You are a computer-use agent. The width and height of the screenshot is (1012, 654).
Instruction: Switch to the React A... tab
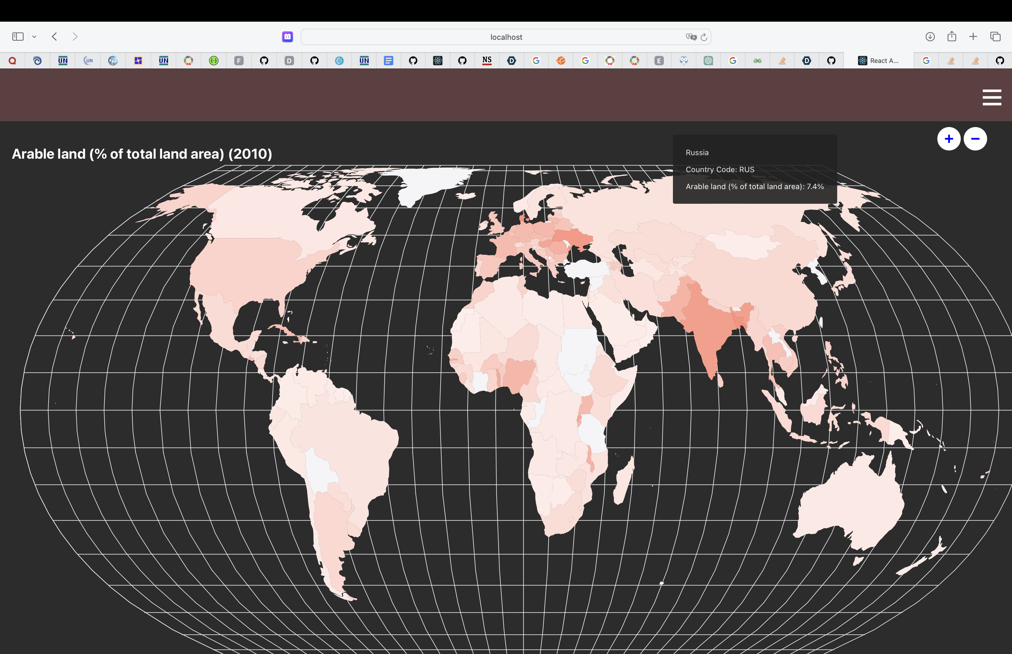point(878,61)
